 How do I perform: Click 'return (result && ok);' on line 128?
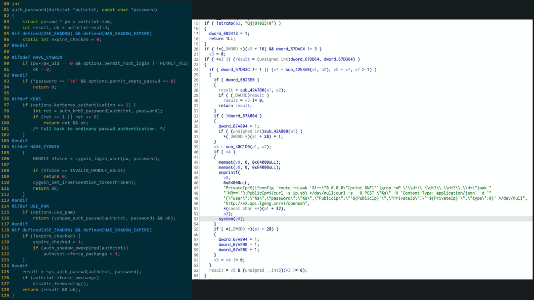tap(51, 290)
